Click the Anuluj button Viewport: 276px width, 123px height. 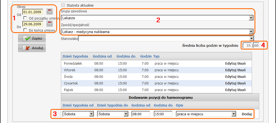coord(32,48)
